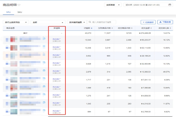
Task: Expand the 全部 category dropdown
Action: [x=48, y=22]
